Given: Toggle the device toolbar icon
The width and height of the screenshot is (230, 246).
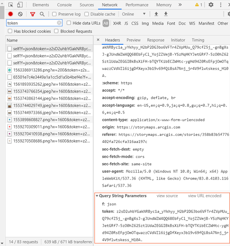Looking at the screenshot, I should pos(20,5).
